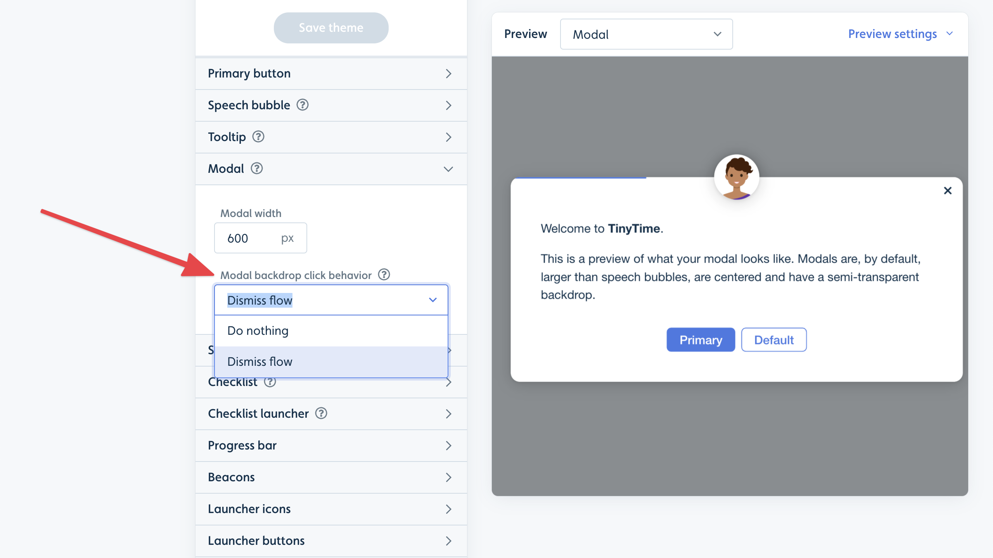Close the preview modal with X

948,191
